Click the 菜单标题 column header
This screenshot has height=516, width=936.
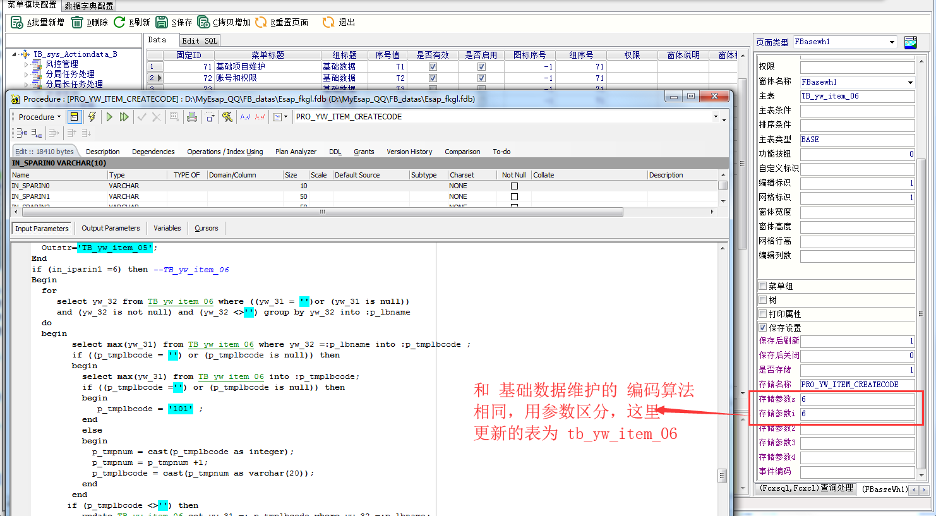tap(268, 55)
